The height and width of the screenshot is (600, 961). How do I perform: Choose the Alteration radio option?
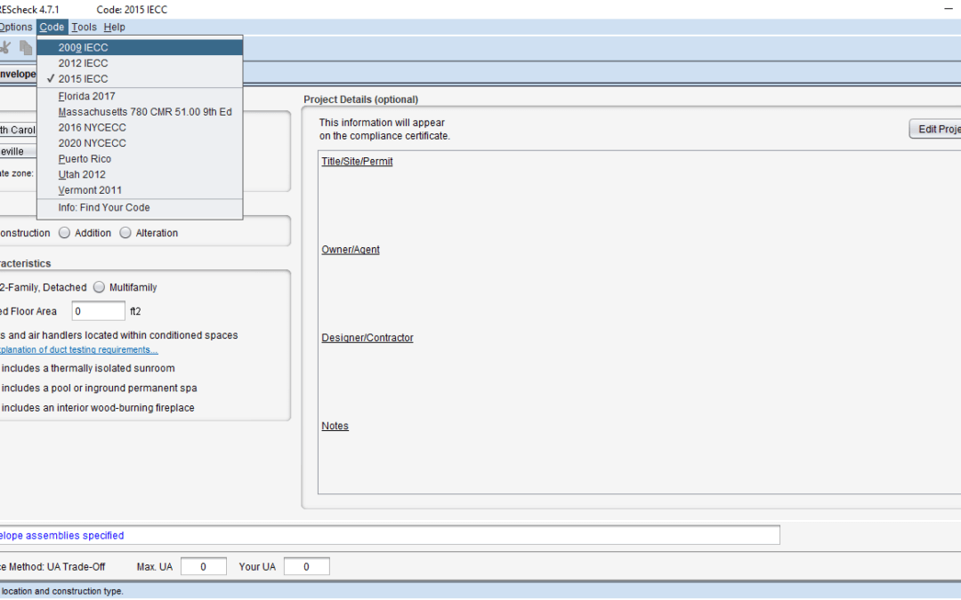coord(125,233)
